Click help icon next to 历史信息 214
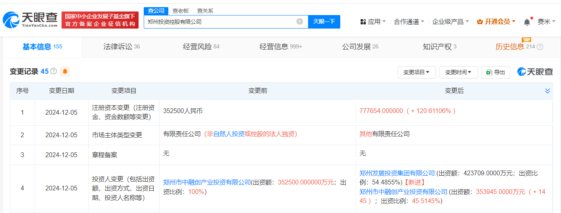Screen dimensions: 561x213 (540, 47)
